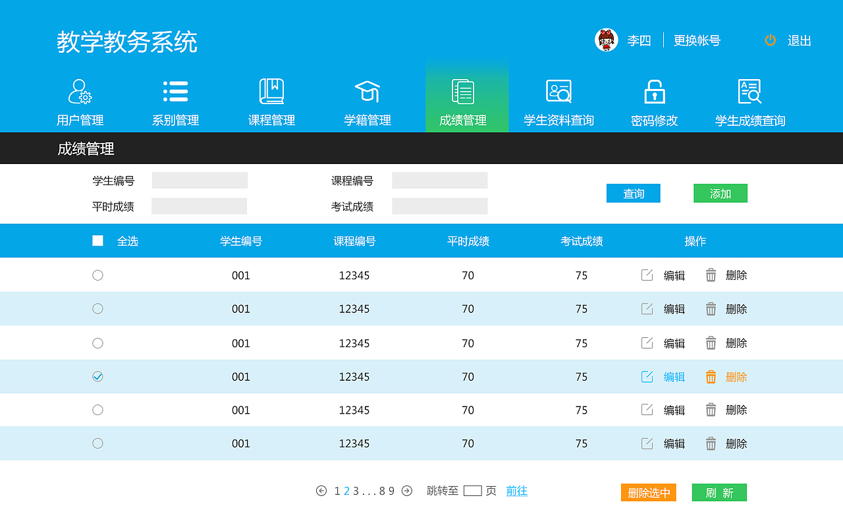The width and height of the screenshot is (843, 527).
Task: Click the edit pencil icon on the highlighted row
Action: point(647,376)
